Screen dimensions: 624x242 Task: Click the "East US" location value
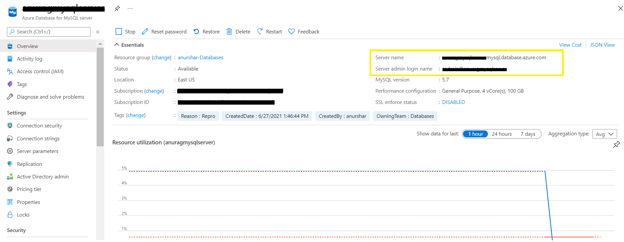pos(186,79)
